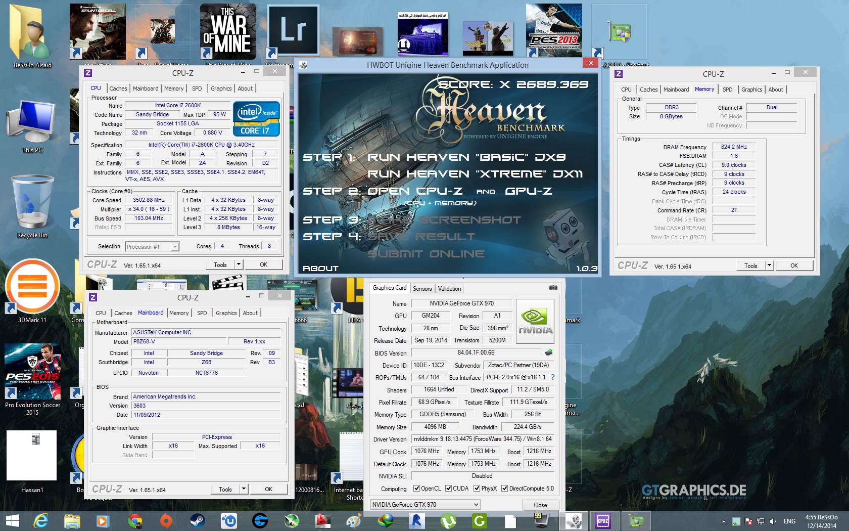Open Google Chrome from the taskbar
Image resolution: width=849 pixels, height=531 pixels.
coord(135,520)
